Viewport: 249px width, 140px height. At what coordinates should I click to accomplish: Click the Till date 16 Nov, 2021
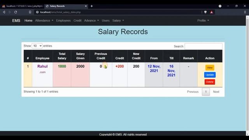(x=171, y=71)
